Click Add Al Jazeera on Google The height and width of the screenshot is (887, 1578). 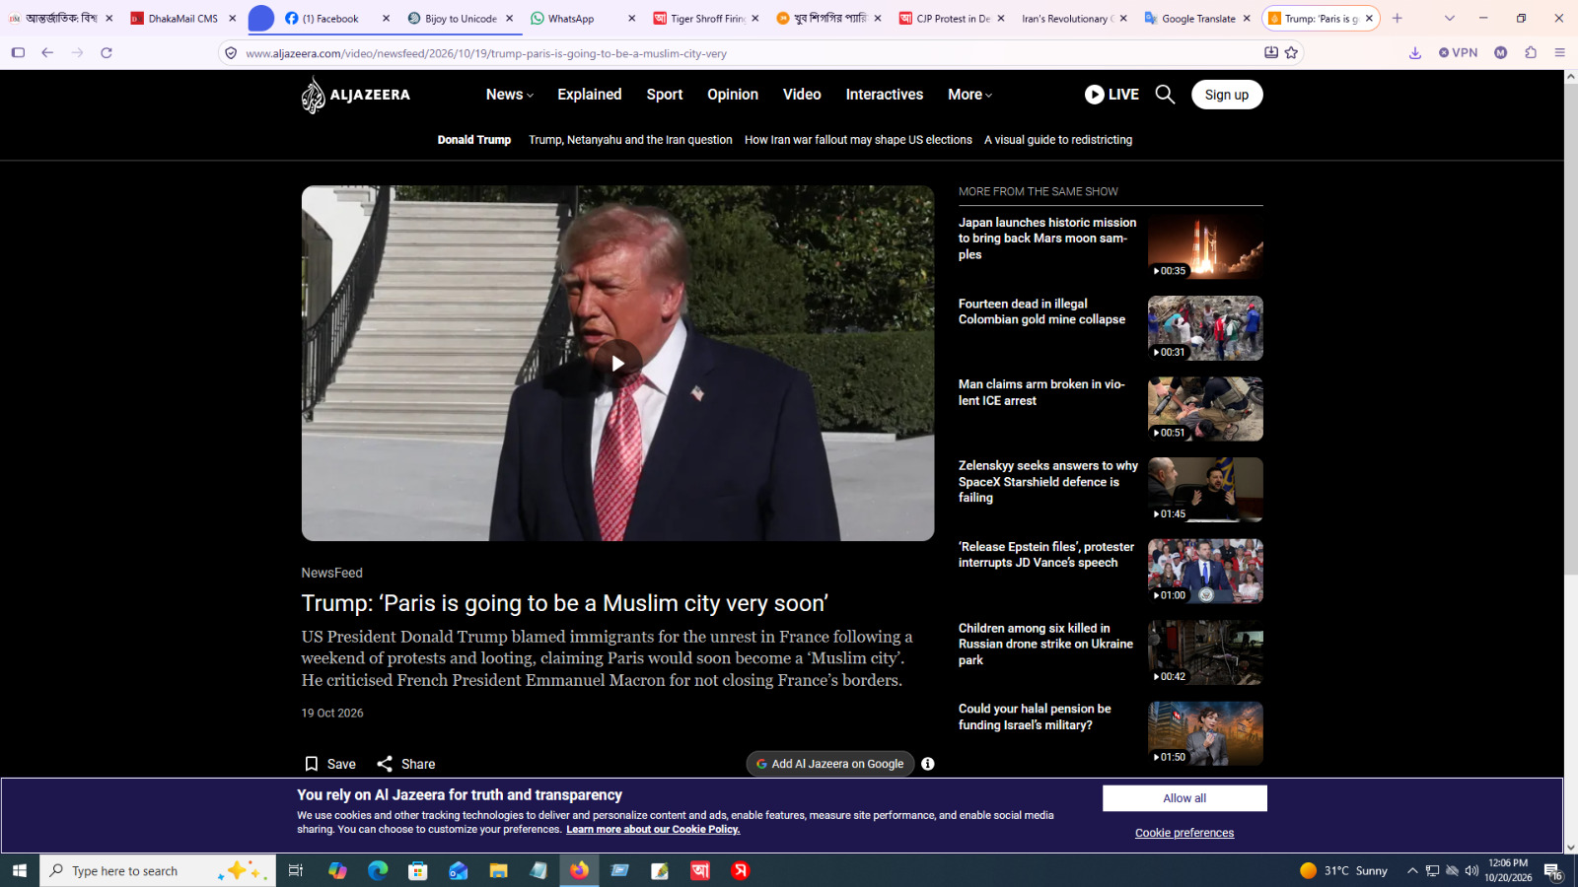click(x=830, y=764)
